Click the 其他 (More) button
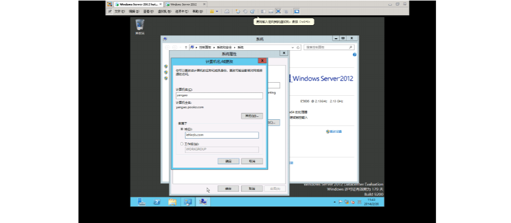Screen dimensions: 511x223 tap(252, 116)
